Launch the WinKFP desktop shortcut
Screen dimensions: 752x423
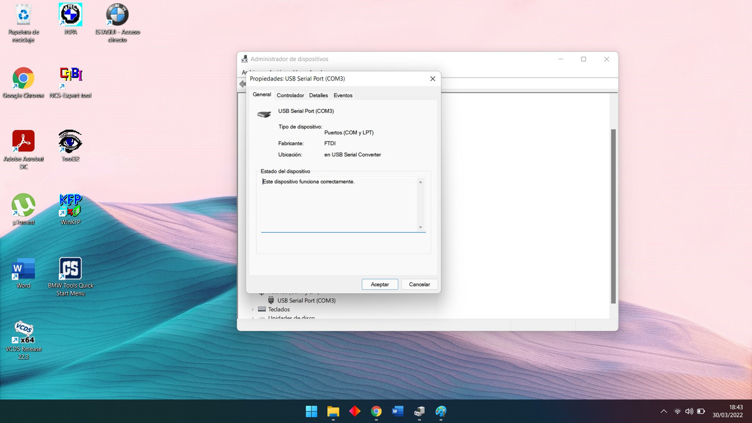(x=70, y=209)
